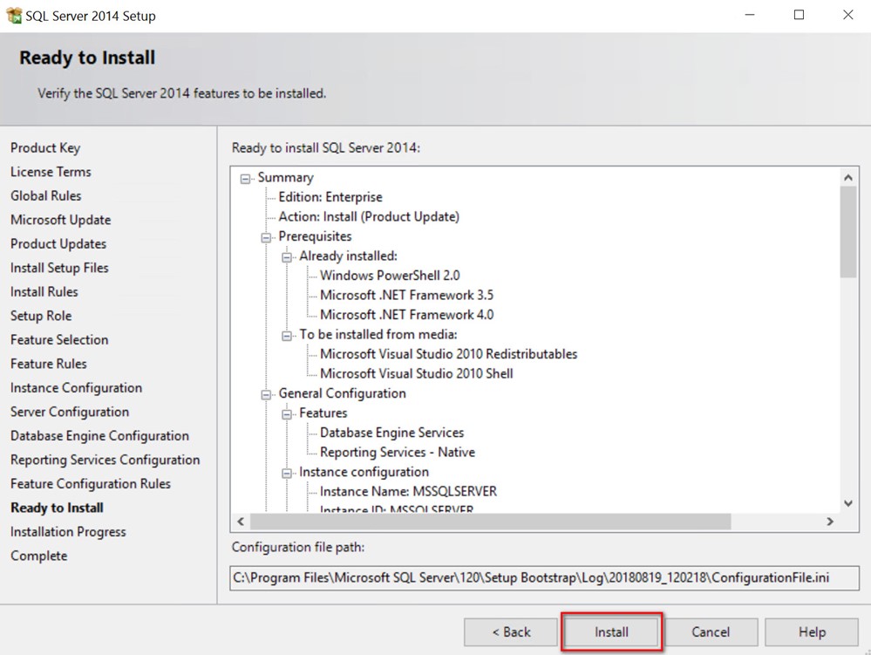Click the horizontal scroll right arrow
The height and width of the screenshot is (655, 871).
coord(830,521)
